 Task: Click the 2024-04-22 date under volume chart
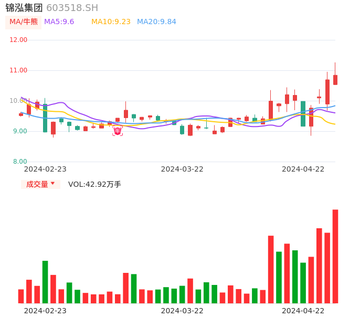[x=303, y=311]
